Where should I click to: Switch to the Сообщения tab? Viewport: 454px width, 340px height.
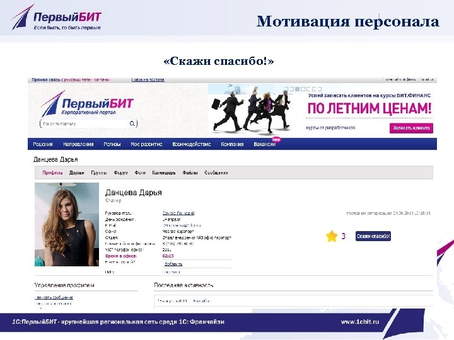tap(216, 173)
